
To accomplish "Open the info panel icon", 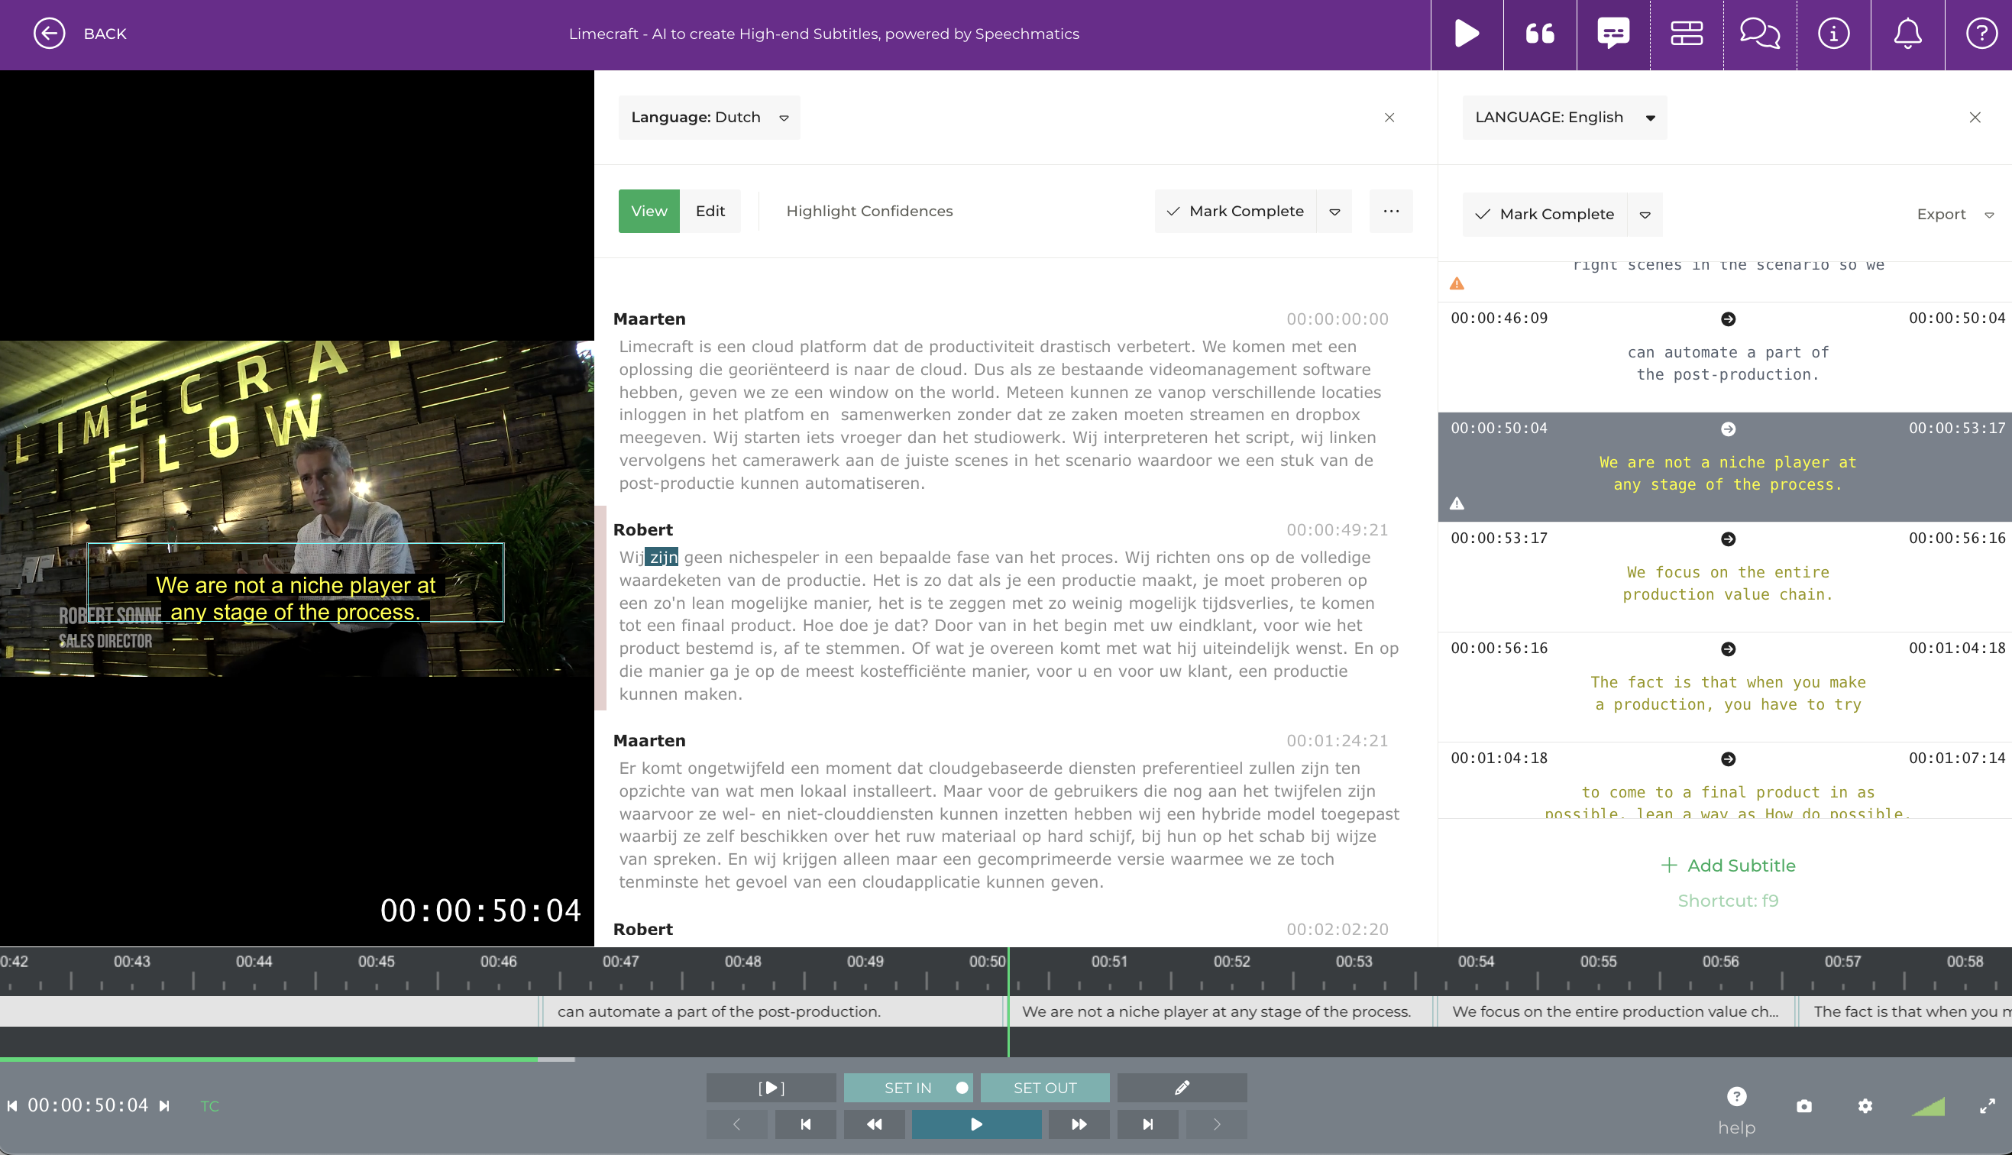I will (1832, 34).
